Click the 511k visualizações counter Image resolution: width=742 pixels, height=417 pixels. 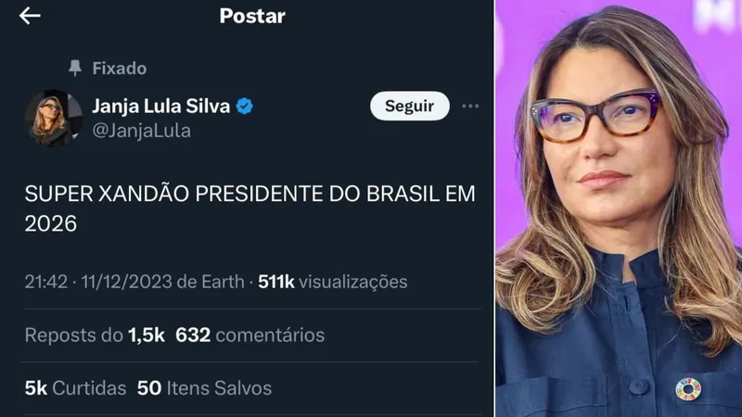point(333,282)
